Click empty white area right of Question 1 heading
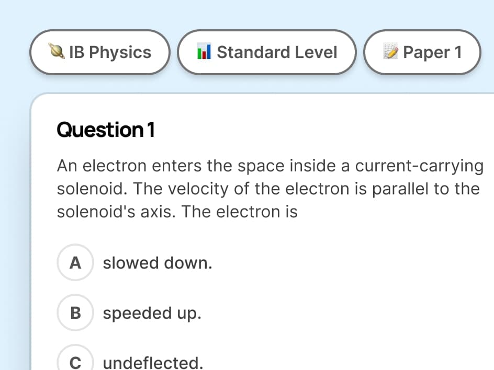The width and height of the screenshot is (494, 370). [314, 130]
